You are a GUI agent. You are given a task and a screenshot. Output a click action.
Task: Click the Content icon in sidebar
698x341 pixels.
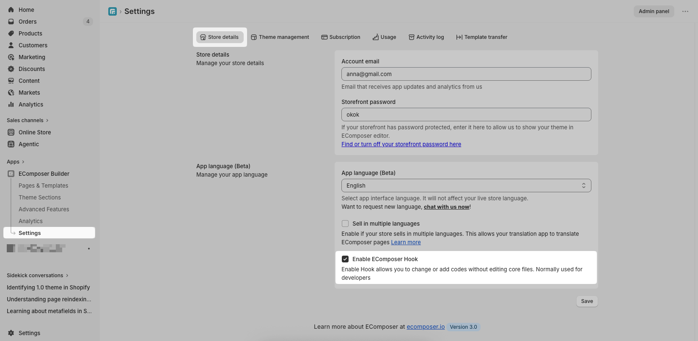[11, 81]
